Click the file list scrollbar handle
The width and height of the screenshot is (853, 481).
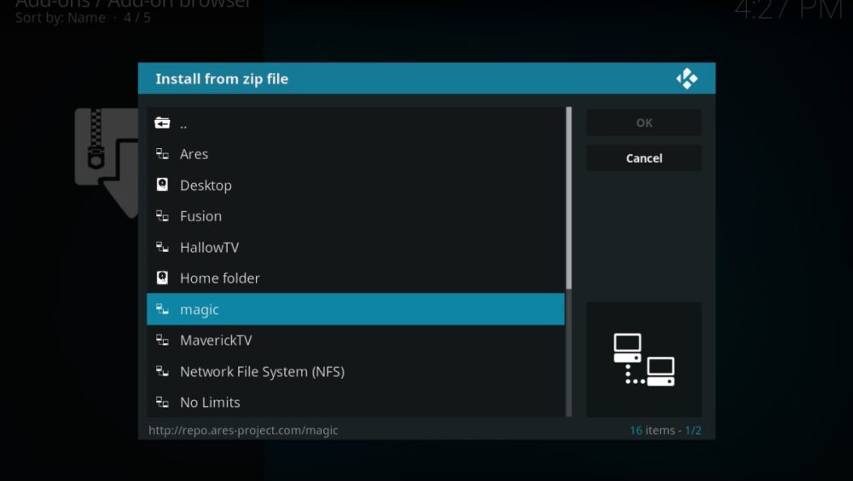point(569,198)
